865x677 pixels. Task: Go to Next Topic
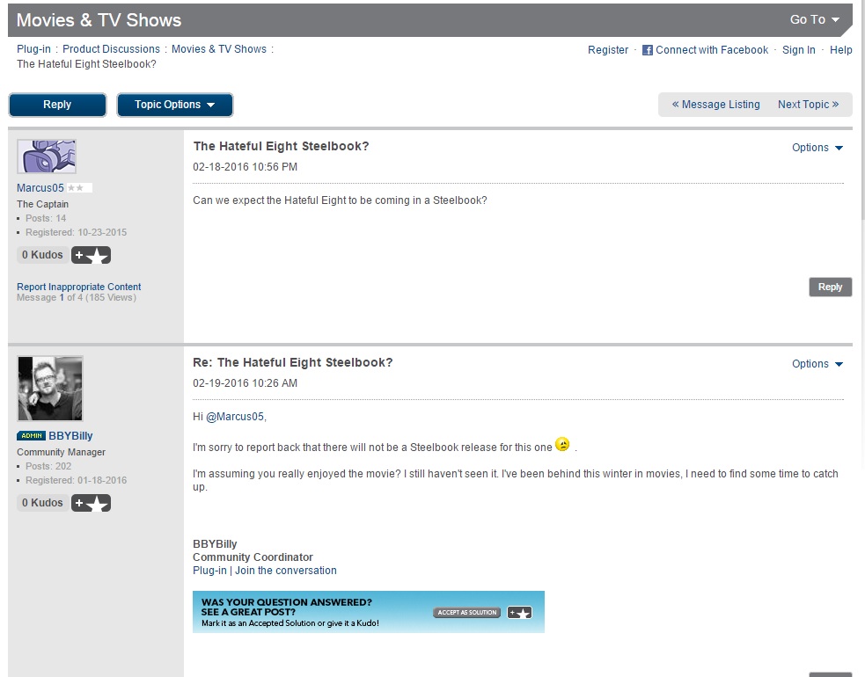(x=808, y=105)
